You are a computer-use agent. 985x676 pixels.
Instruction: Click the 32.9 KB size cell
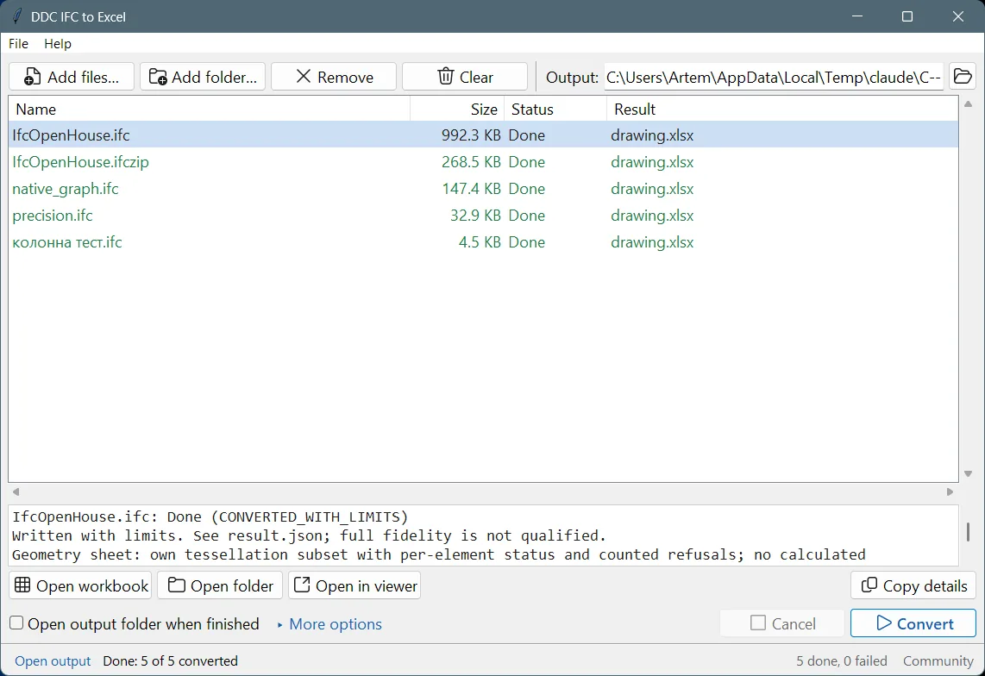[x=475, y=216]
